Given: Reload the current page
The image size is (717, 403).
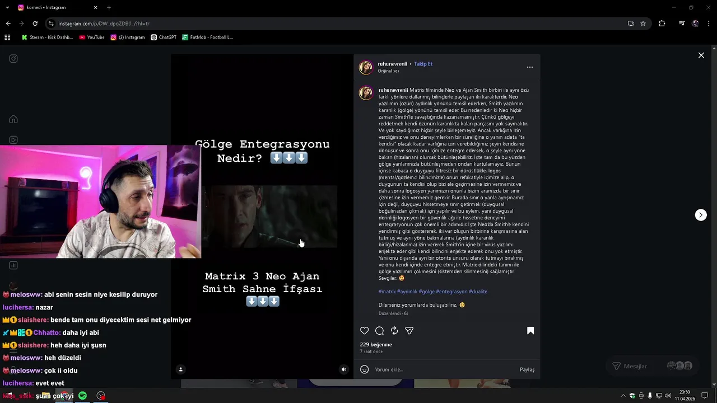Looking at the screenshot, I should [x=35, y=24].
